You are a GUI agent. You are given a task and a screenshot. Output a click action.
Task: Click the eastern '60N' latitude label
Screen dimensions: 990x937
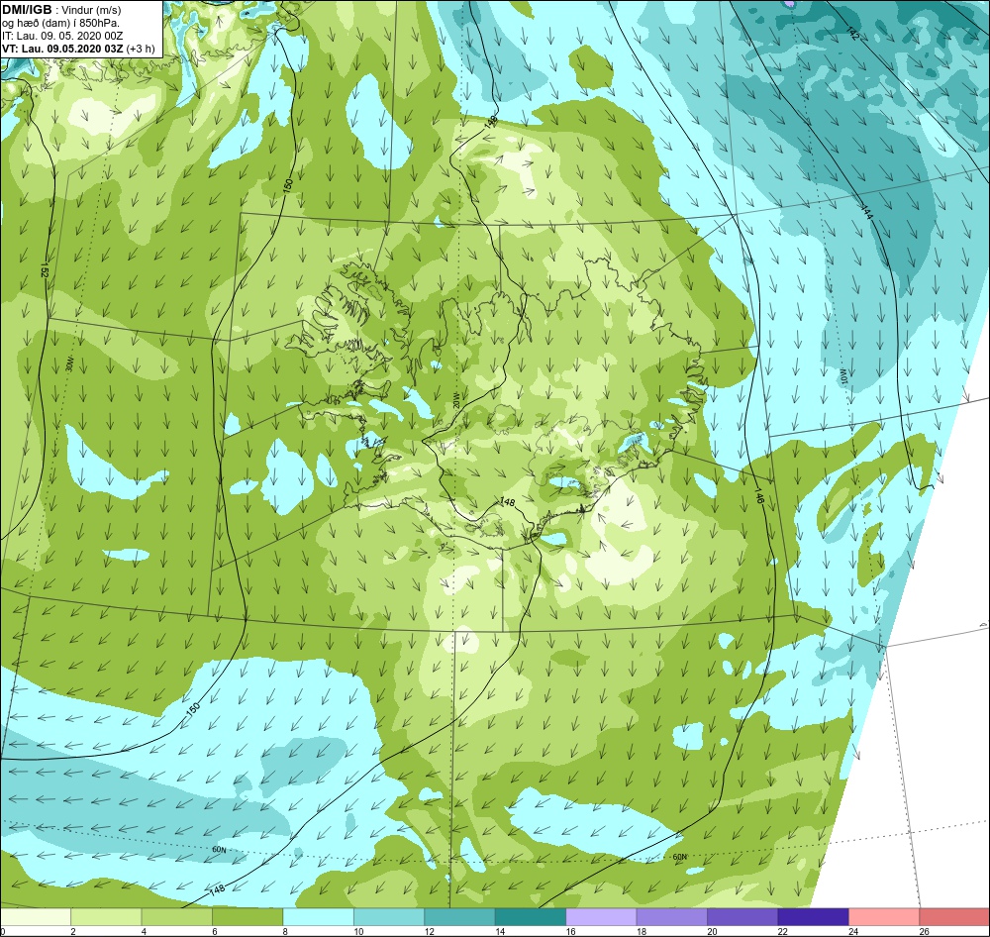679,857
